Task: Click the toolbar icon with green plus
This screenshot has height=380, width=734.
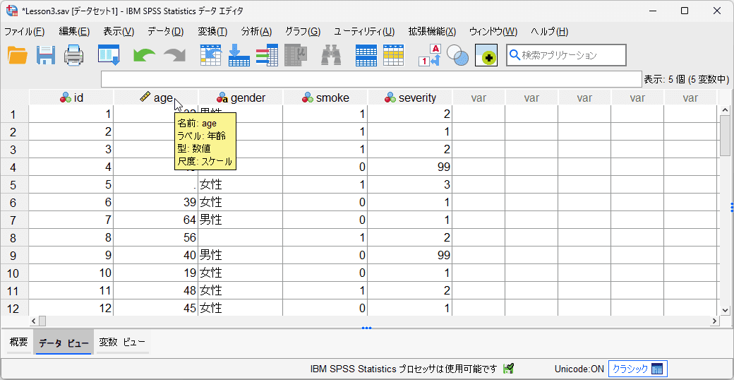Action: click(x=486, y=55)
